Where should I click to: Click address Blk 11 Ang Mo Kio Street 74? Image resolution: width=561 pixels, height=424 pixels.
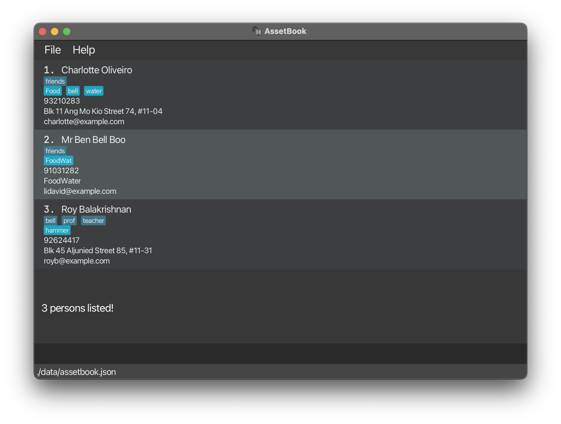coord(103,111)
